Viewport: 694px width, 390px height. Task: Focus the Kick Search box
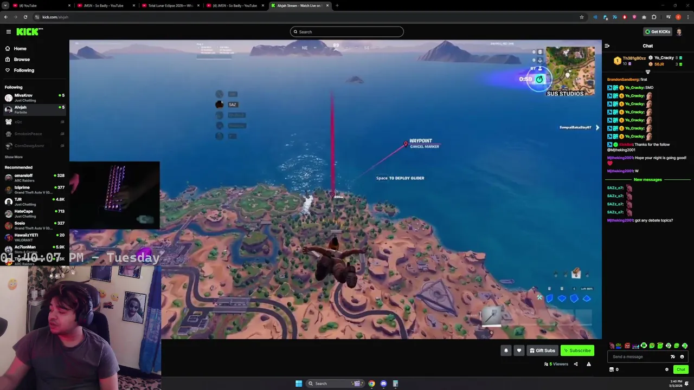pyautogui.click(x=347, y=32)
